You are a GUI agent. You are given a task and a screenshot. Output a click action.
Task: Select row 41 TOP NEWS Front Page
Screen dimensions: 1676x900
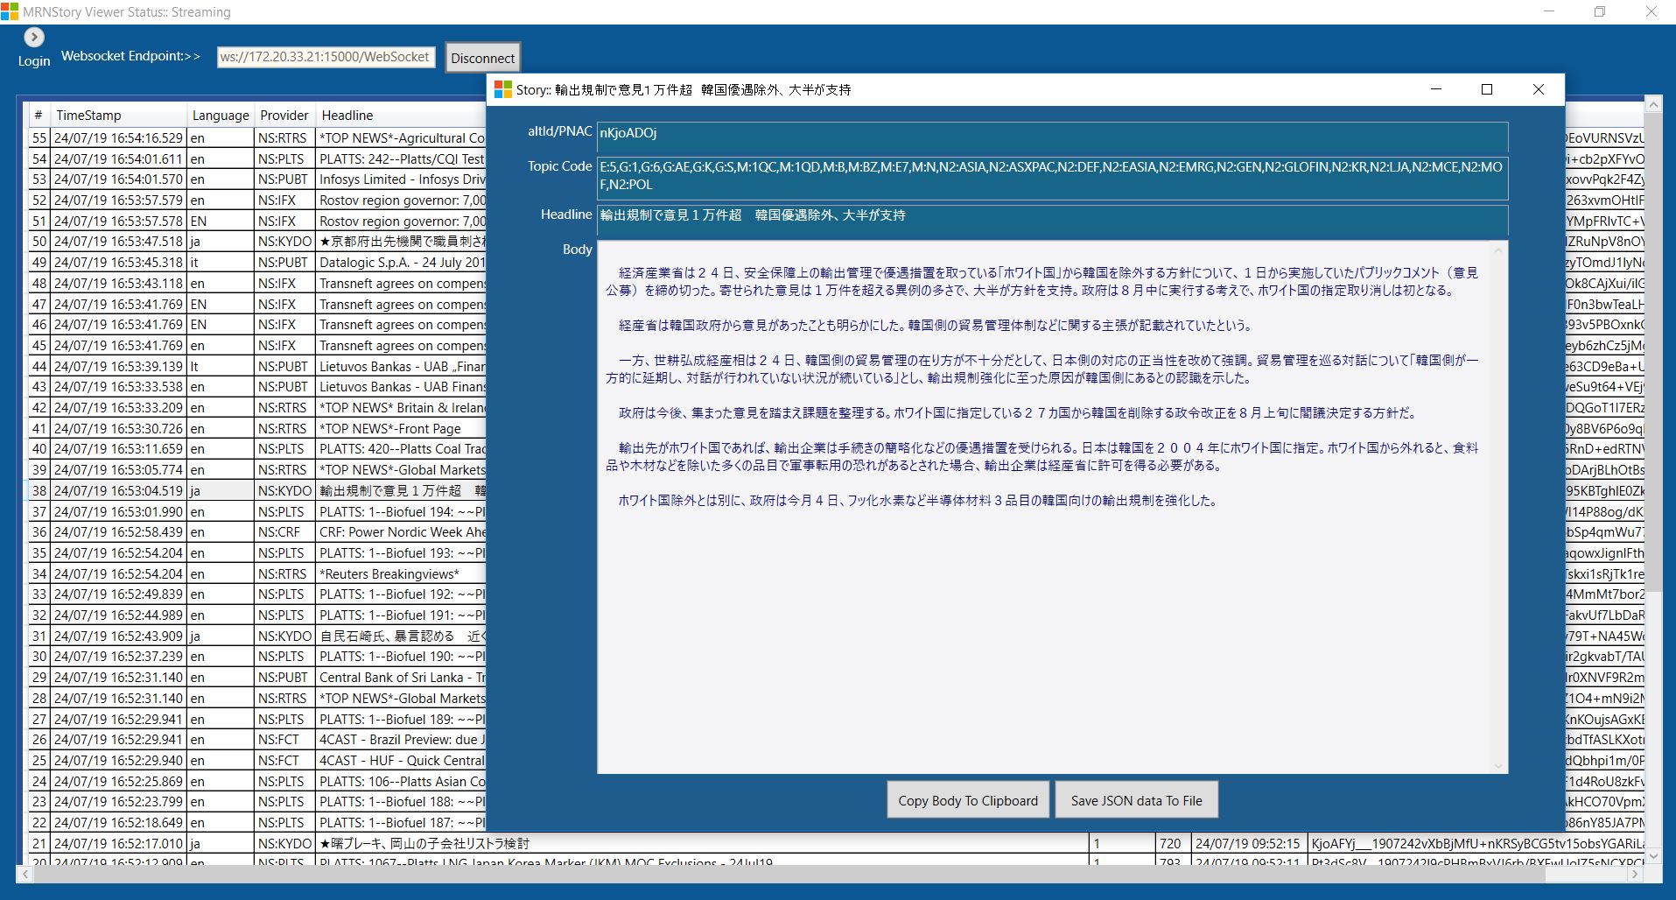coord(401,429)
